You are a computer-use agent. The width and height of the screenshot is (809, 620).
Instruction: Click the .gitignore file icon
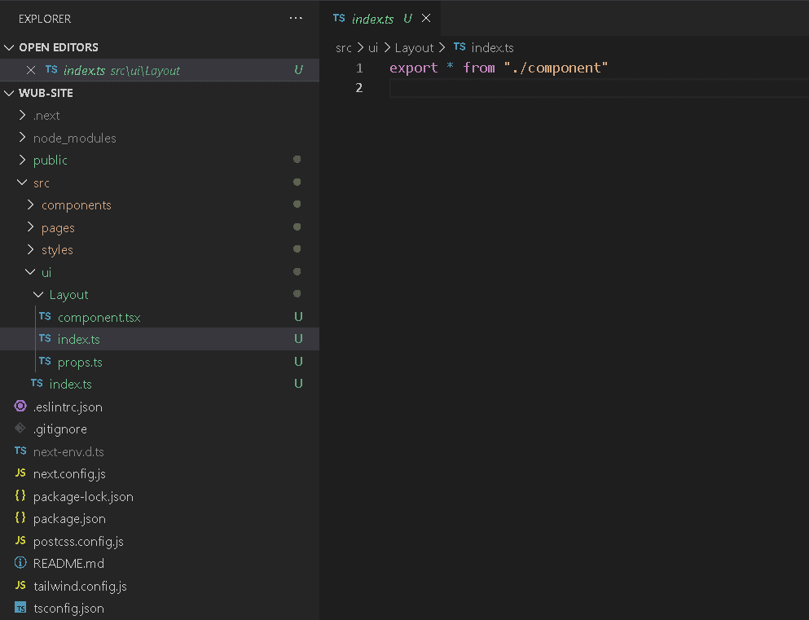[x=20, y=429]
